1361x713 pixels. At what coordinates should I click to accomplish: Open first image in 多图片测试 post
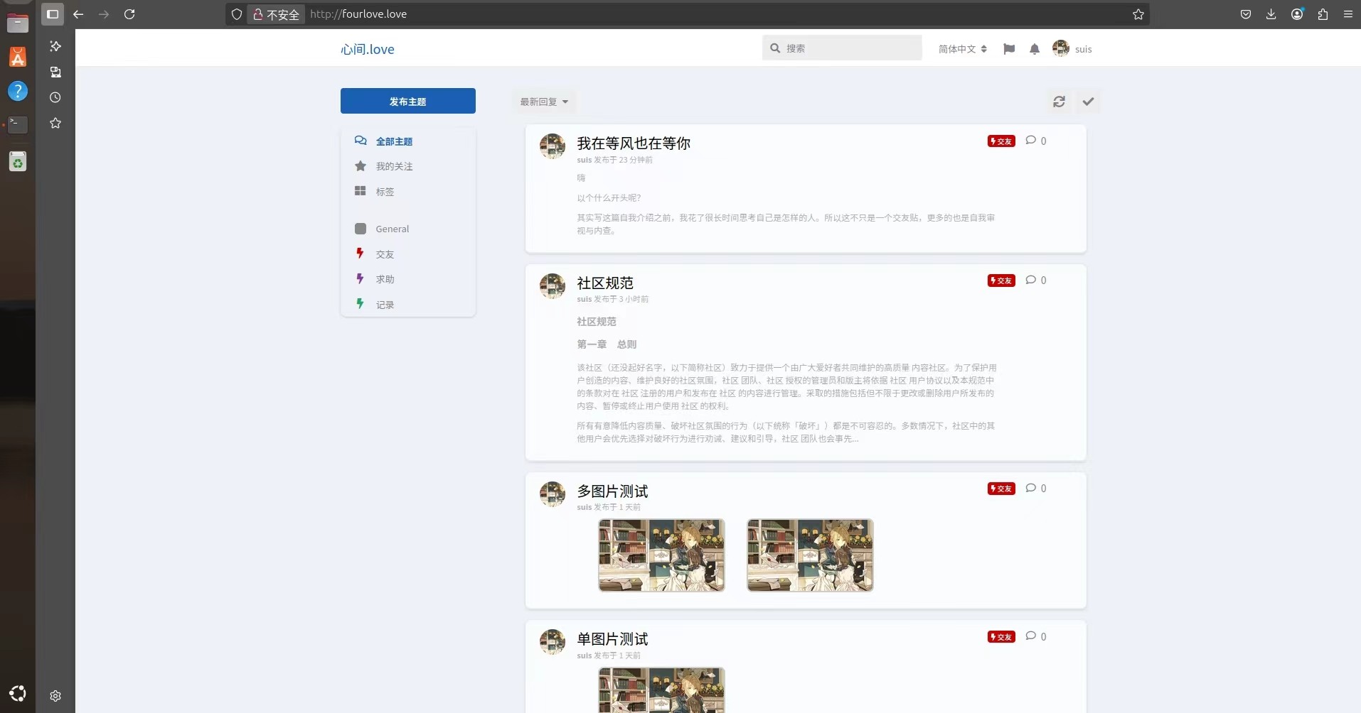pos(661,555)
